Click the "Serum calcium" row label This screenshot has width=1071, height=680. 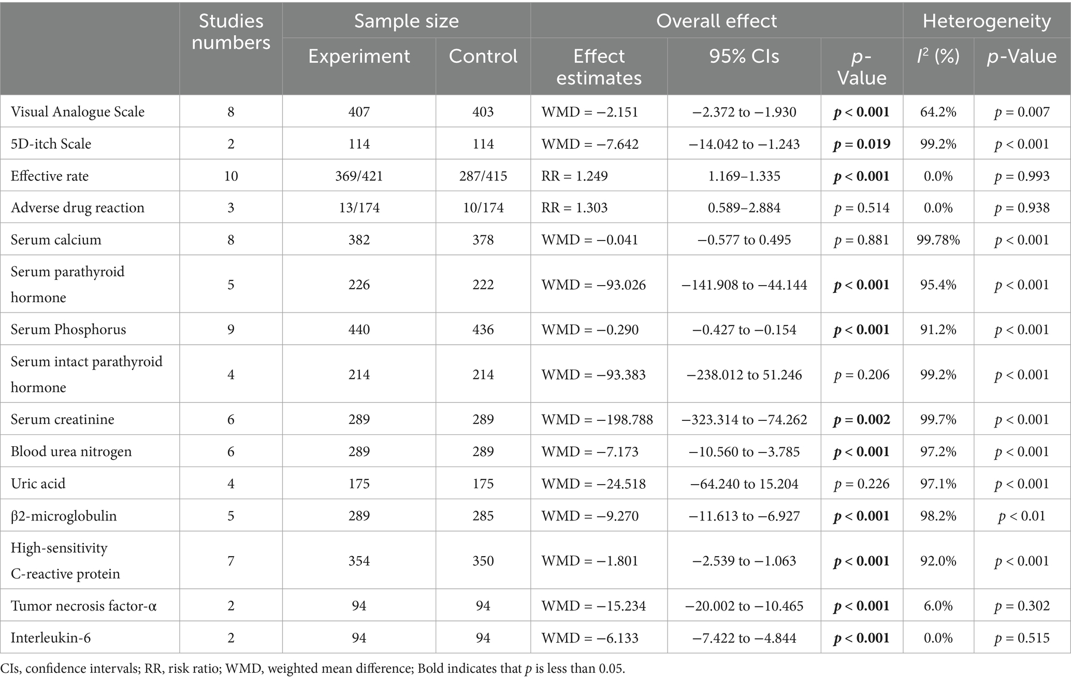pos(56,240)
